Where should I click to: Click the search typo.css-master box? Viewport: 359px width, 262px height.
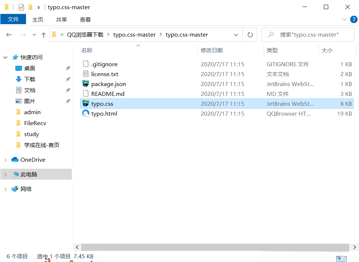[308, 34]
